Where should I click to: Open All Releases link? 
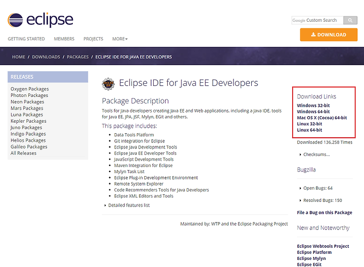(23, 153)
